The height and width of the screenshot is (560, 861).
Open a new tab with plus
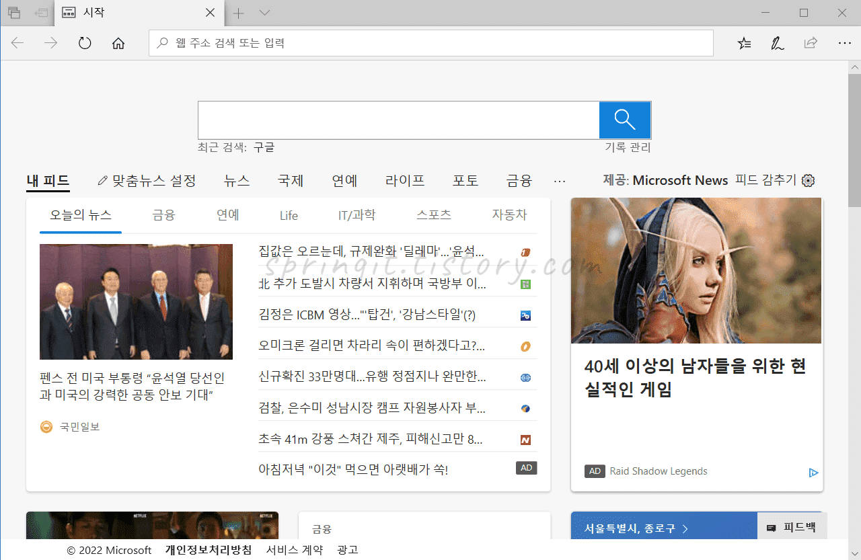click(238, 13)
